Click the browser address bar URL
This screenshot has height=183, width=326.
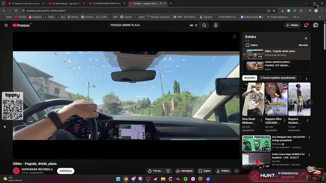[x=46, y=11]
